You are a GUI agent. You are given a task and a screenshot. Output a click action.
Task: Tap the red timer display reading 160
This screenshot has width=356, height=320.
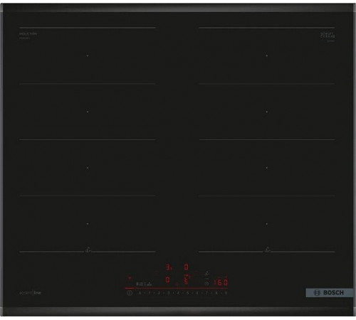[x=221, y=282]
